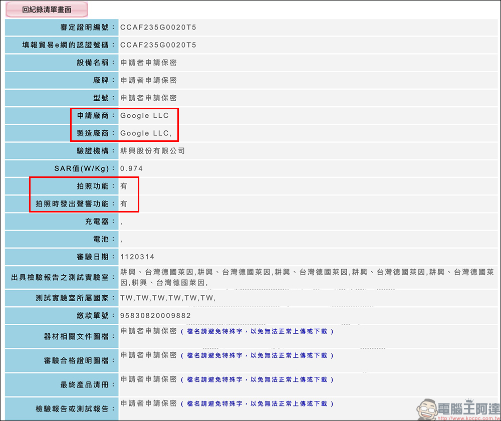501x421 pixels.
Task: Click the 廠牌 label
Action: pyautogui.click(x=104, y=80)
